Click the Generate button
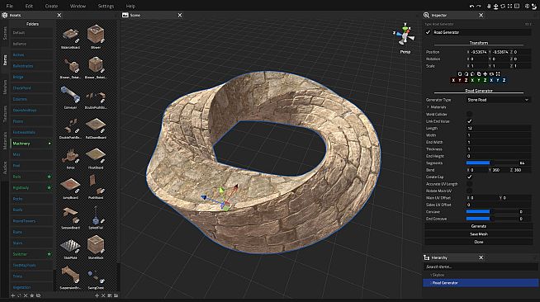The width and height of the screenshot is (540, 302). tap(479, 226)
